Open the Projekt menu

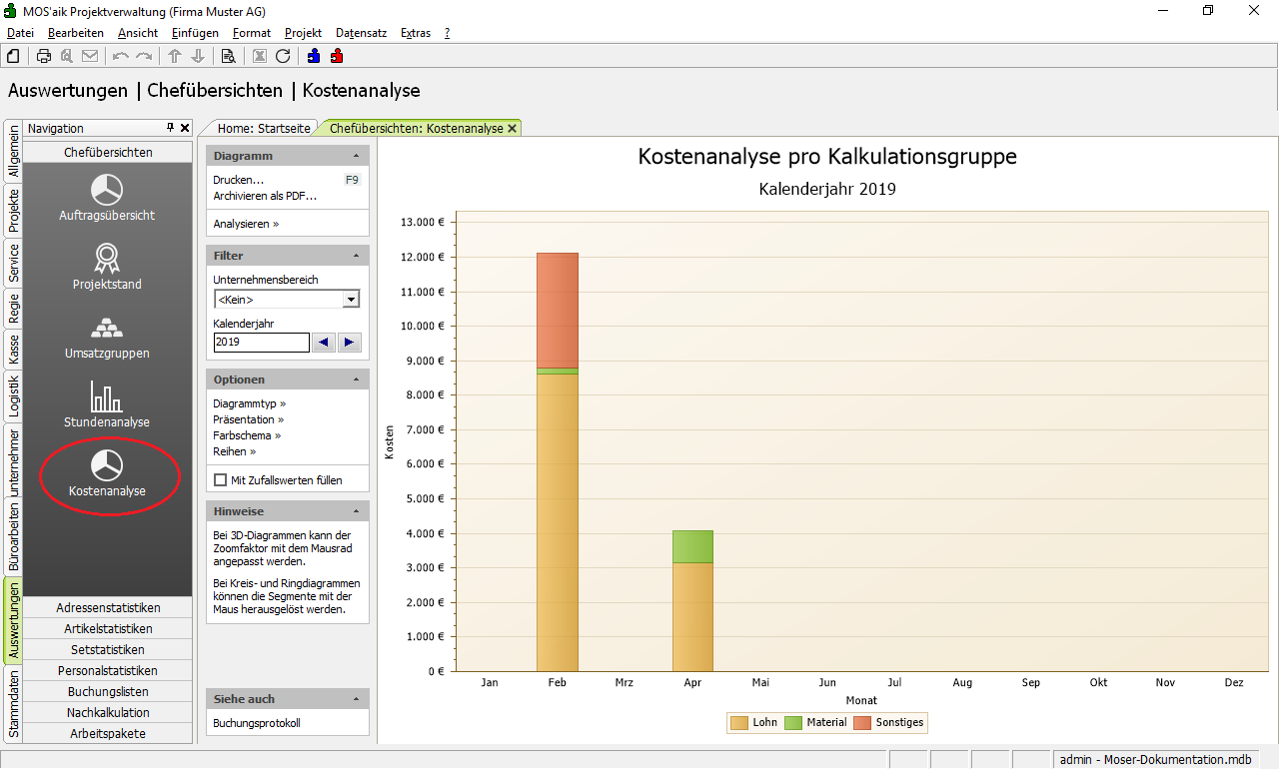[x=303, y=33]
